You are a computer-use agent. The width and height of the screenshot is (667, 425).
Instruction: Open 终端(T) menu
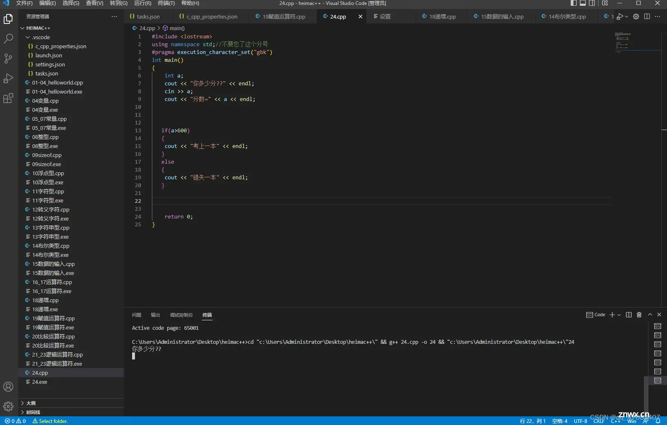pyautogui.click(x=166, y=3)
